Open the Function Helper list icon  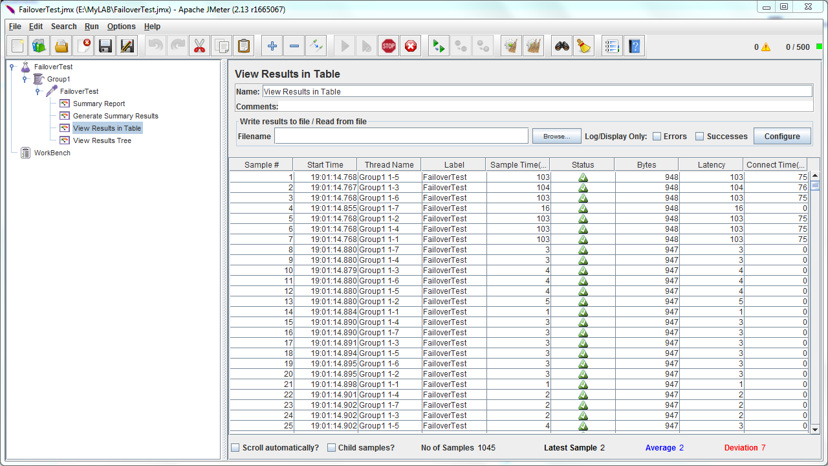click(x=613, y=46)
